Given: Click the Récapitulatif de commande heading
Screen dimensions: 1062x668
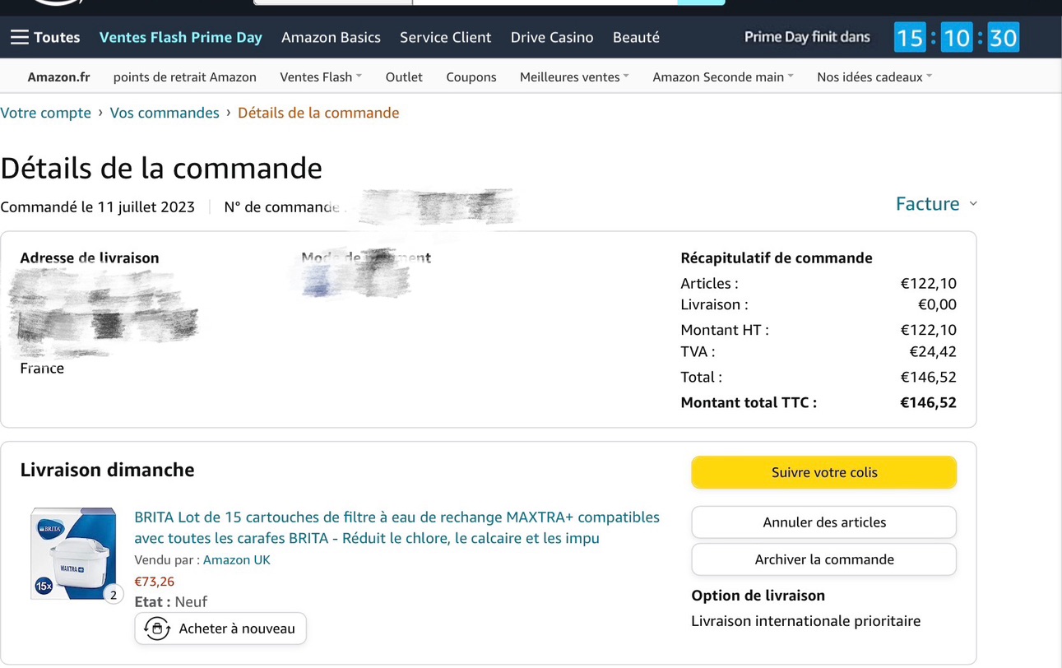Looking at the screenshot, I should [777, 257].
